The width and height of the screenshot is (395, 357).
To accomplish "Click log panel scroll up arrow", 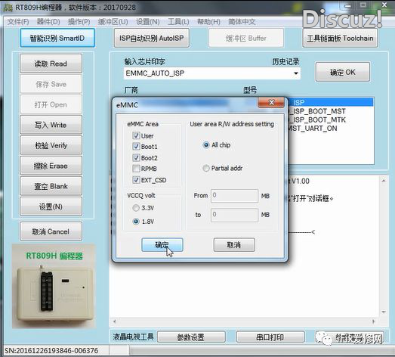I will coord(384,181).
